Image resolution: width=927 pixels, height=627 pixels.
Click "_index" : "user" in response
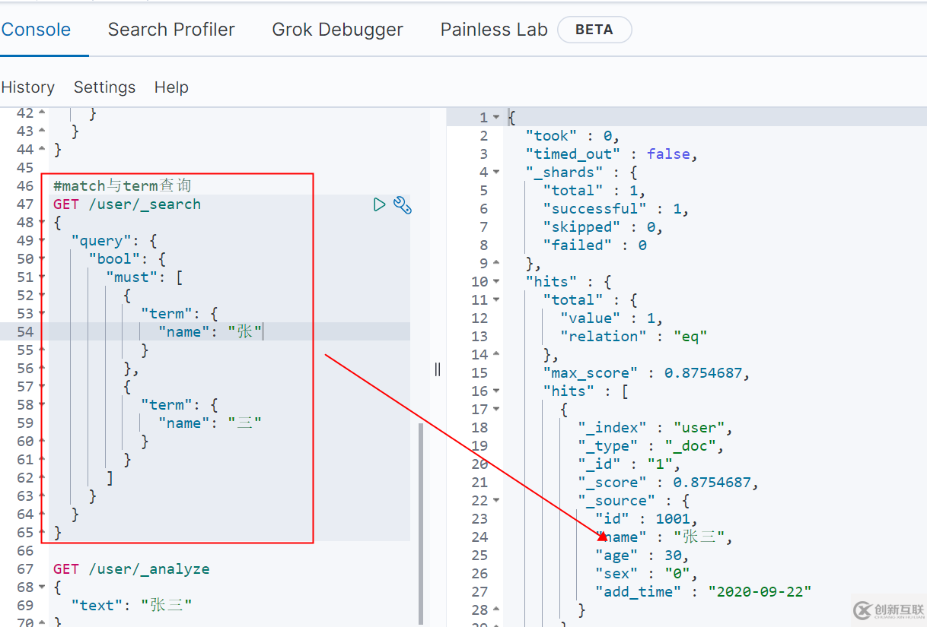point(655,428)
